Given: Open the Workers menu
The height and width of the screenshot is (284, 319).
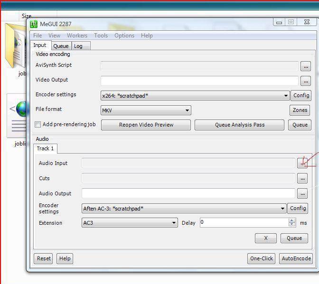Looking at the screenshot, I should 77,36.
